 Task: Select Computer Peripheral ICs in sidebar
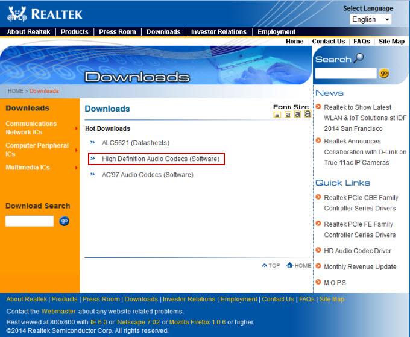pyautogui.click(x=37, y=150)
